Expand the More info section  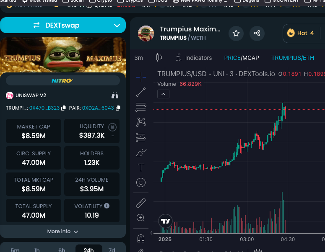pyautogui.click(x=63, y=231)
